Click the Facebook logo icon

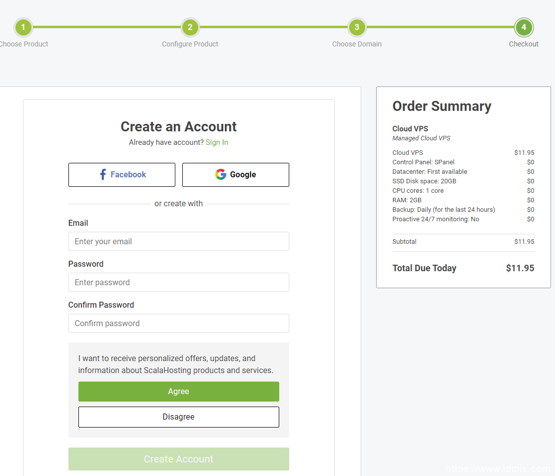point(103,174)
